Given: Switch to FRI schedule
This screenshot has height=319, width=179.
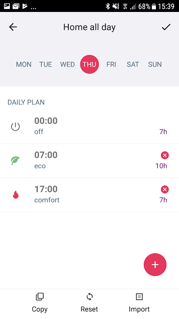Looking at the screenshot, I should [x=111, y=65].
